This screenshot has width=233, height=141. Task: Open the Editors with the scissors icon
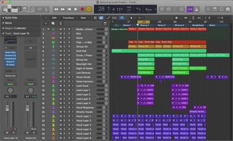pyautogui.click(x=46, y=9)
